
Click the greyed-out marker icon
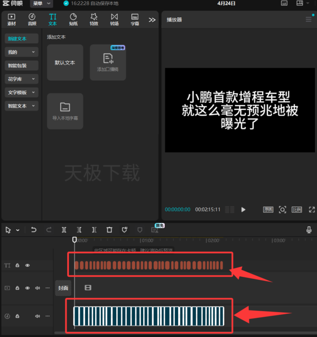coord(139,230)
